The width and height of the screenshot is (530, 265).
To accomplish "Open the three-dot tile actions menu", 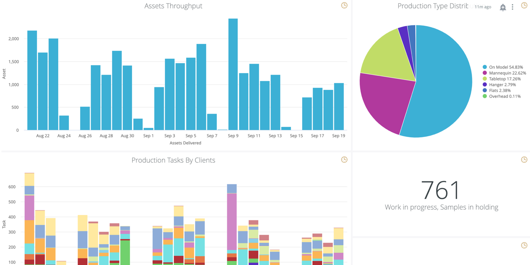I will tap(513, 7).
